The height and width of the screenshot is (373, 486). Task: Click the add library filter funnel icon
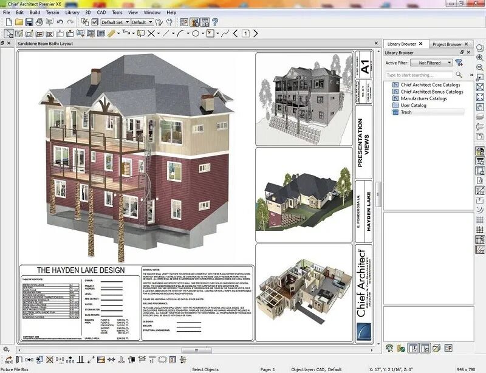(x=459, y=63)
